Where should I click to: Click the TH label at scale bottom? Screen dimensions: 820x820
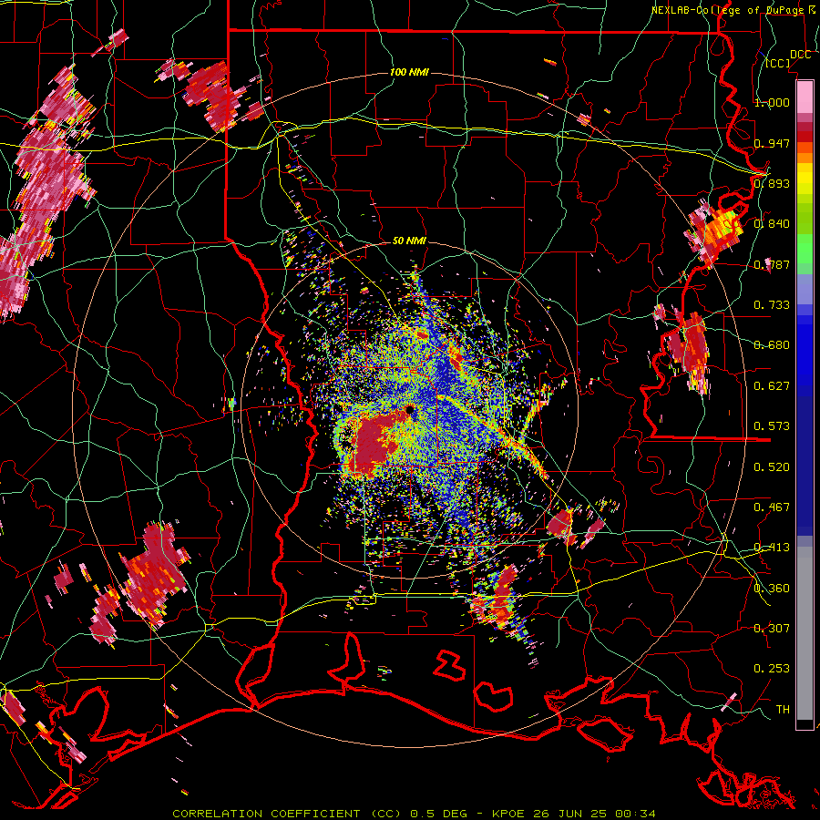pyautogui.click(x=783, y=710)
